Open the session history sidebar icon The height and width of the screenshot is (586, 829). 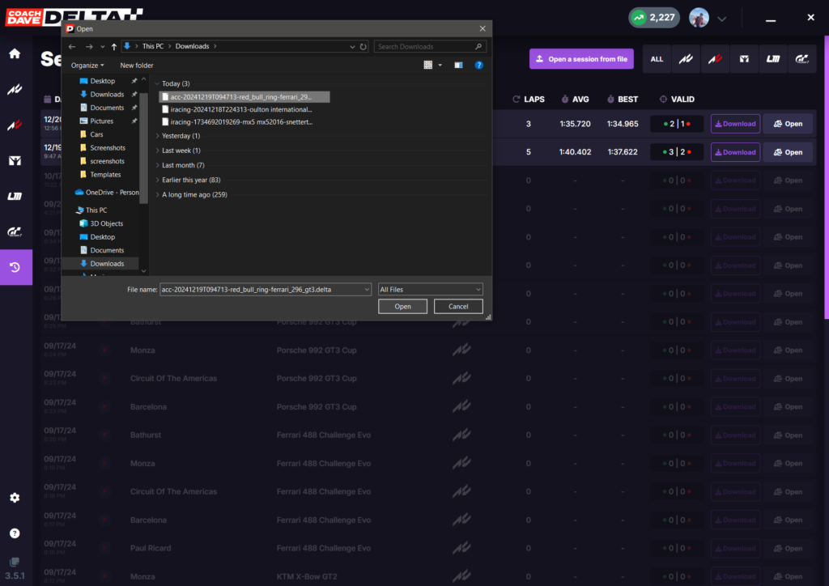coord(15,267)
